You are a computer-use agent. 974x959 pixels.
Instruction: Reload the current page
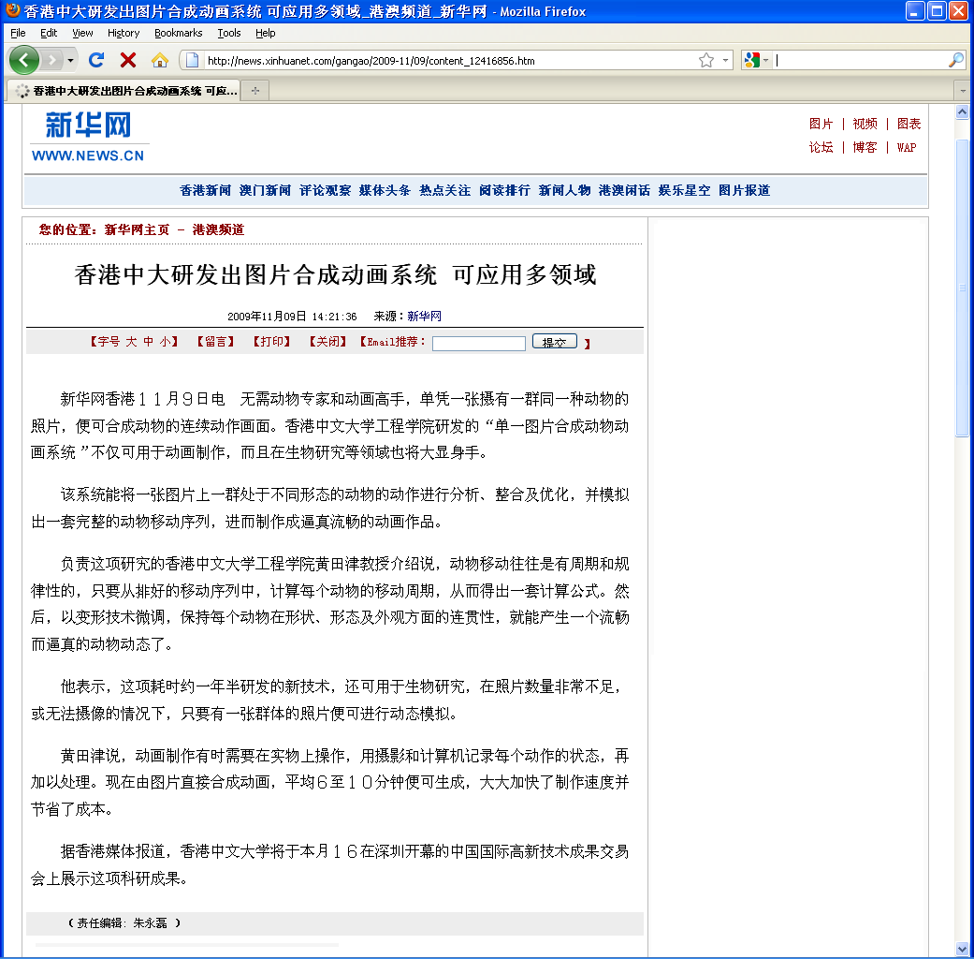point(95,60)
